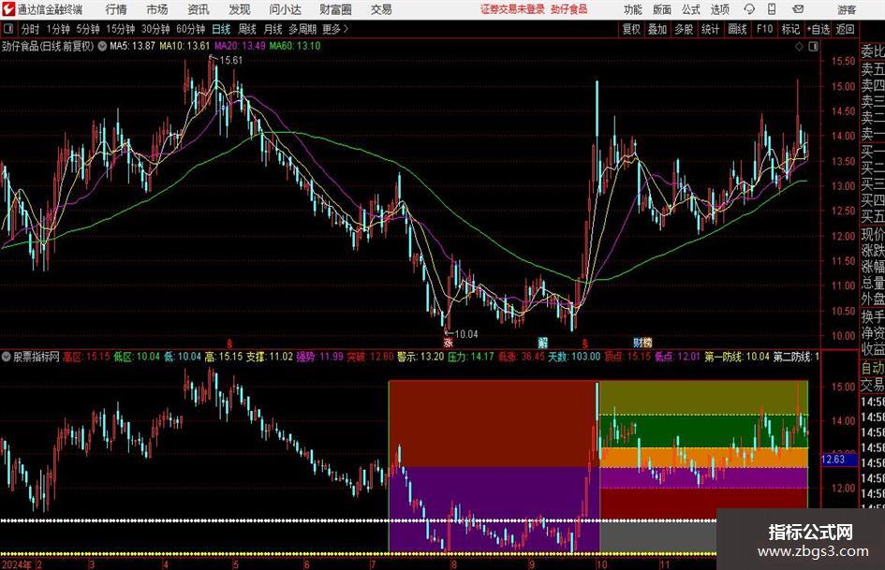This screenshot has height=570, width=885.
Task: Open the F10 company info button
Action: point(765,29)
